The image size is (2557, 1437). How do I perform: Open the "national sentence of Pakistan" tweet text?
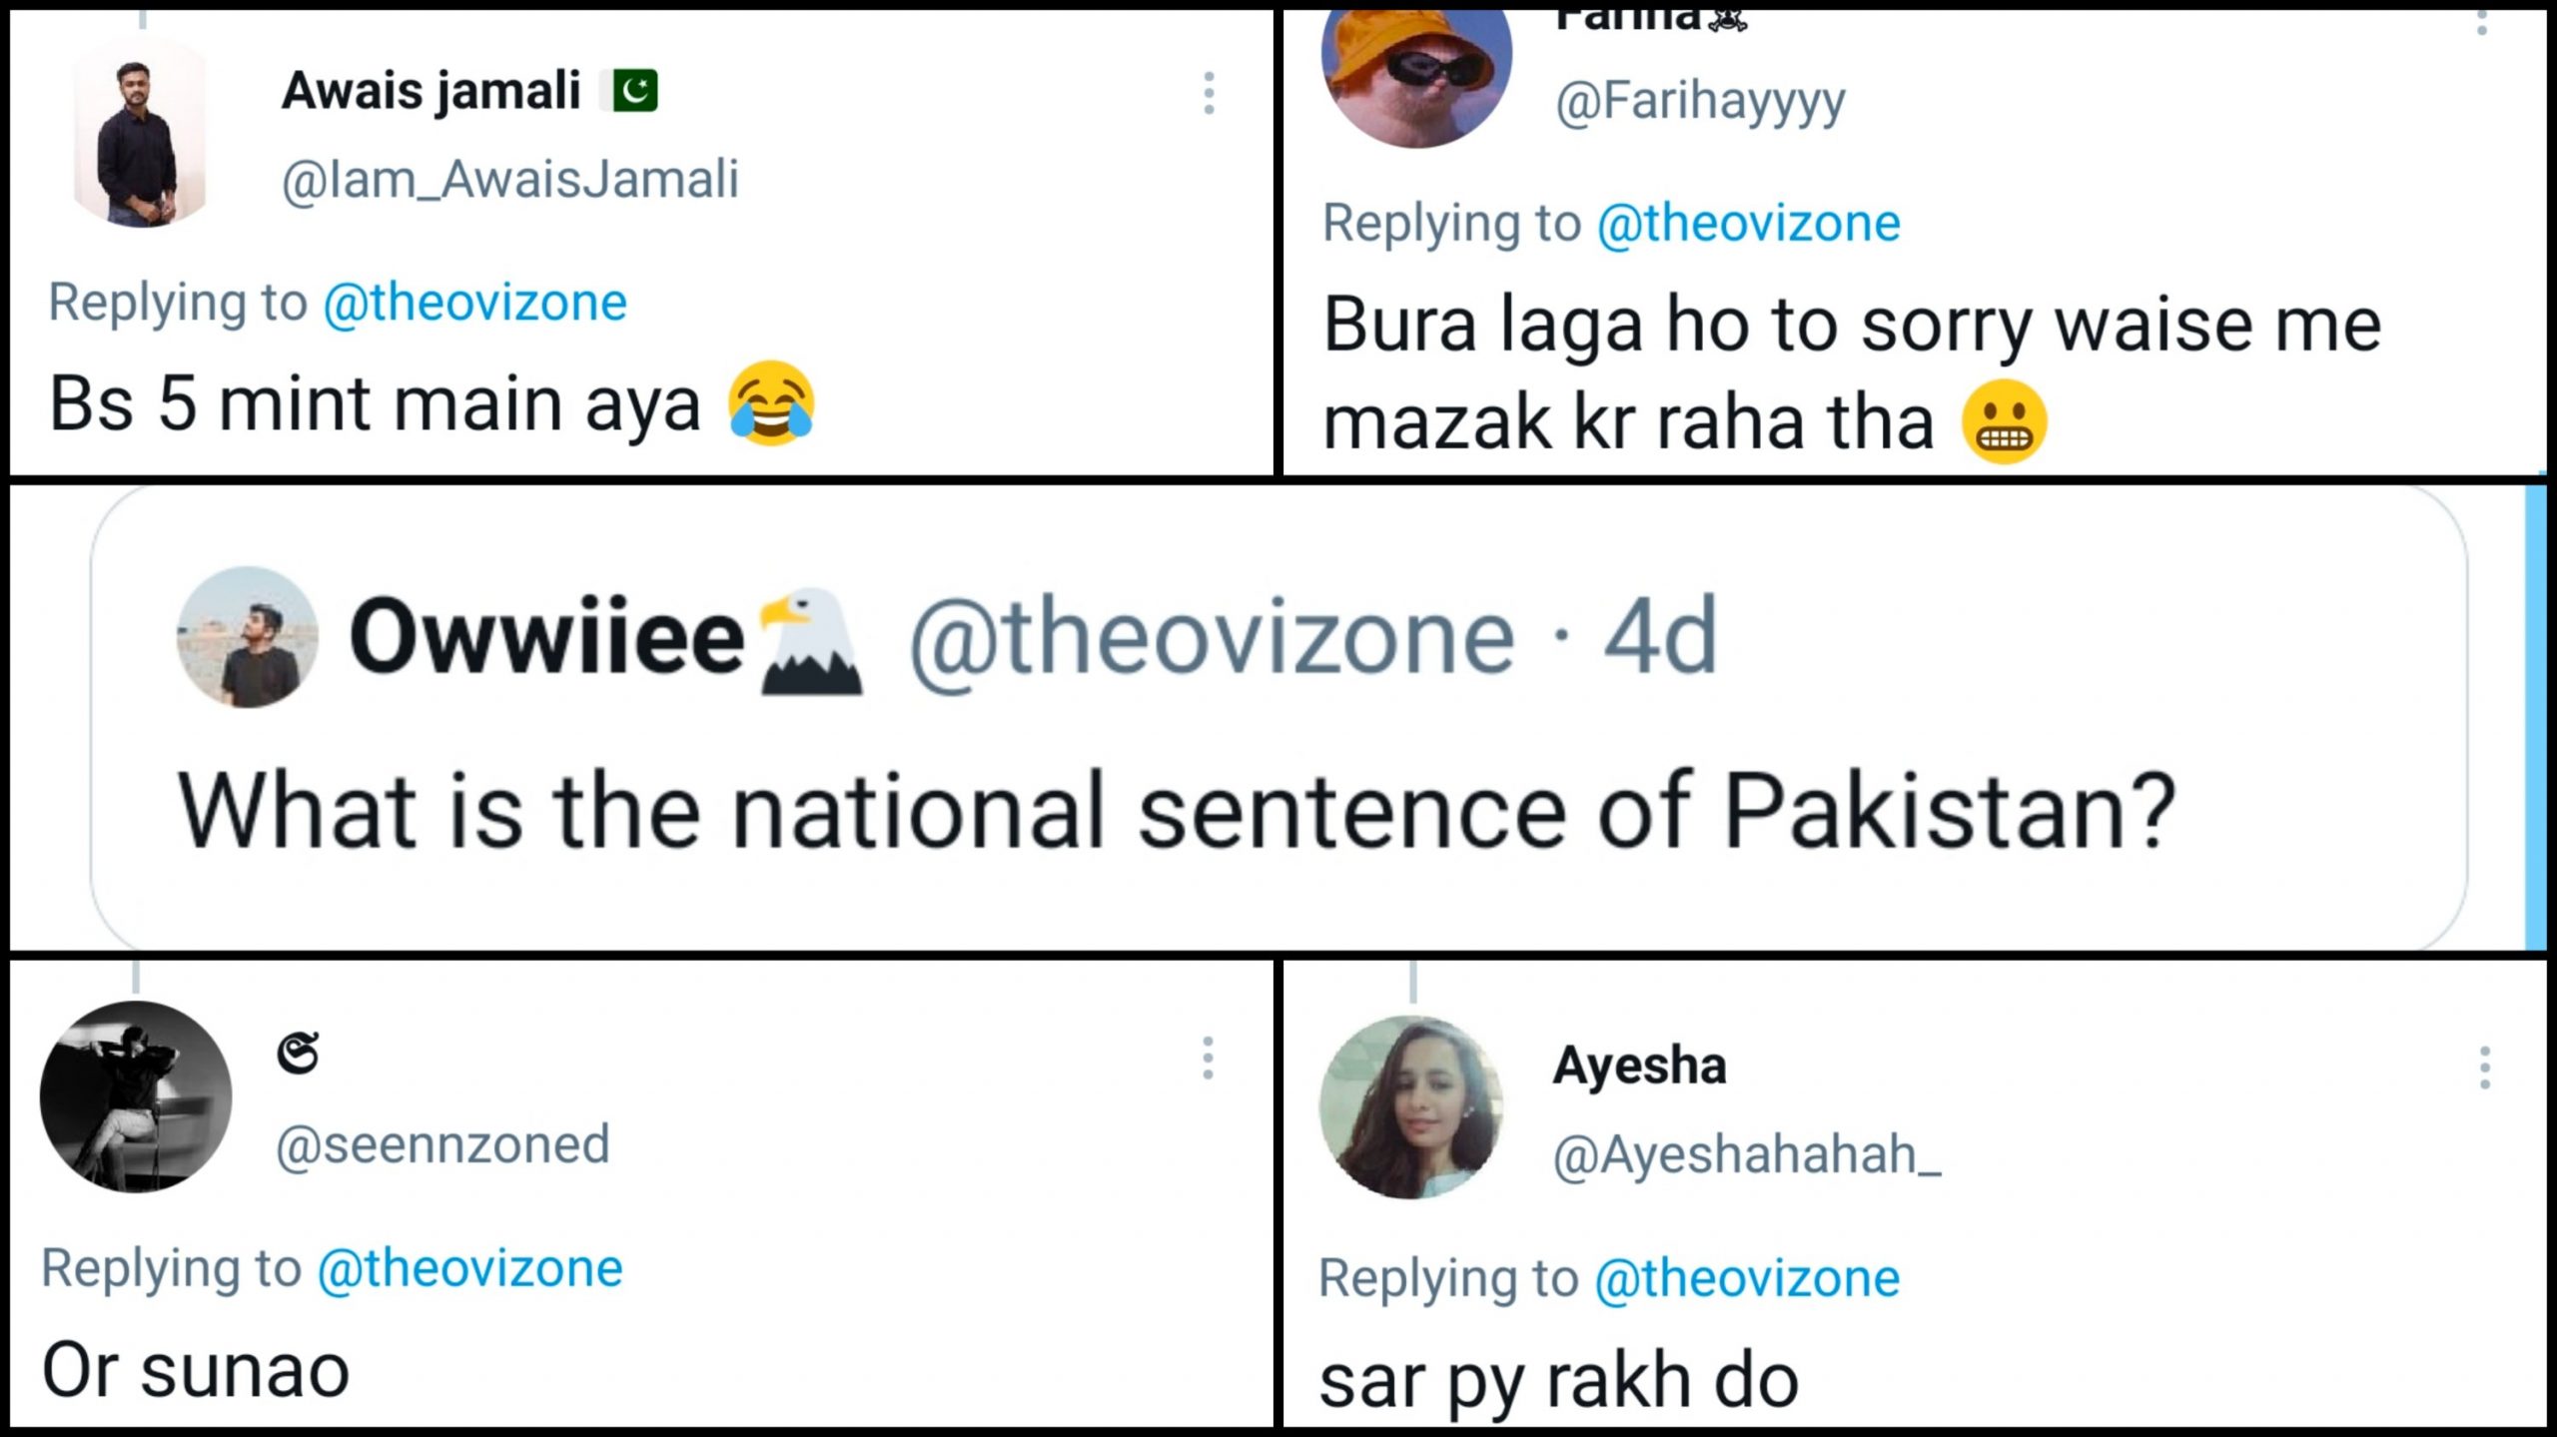(x=1176, y=809)
